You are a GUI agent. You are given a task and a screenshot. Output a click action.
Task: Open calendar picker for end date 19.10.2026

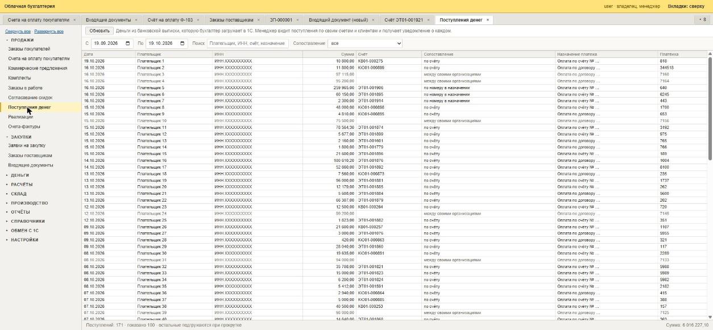pyautogui.click(x=183, y=43)
